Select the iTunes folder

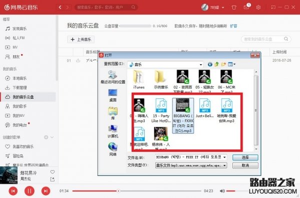click(x=139, y=80)
